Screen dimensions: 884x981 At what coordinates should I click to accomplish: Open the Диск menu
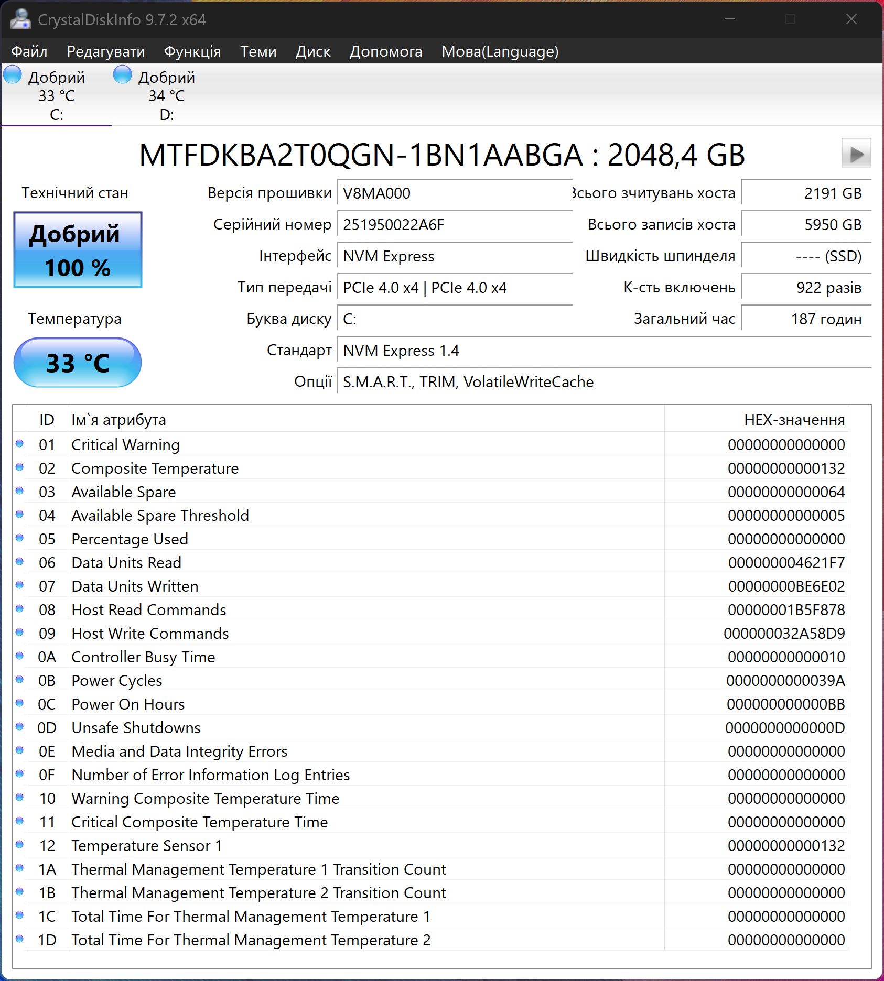pos(313,51)
